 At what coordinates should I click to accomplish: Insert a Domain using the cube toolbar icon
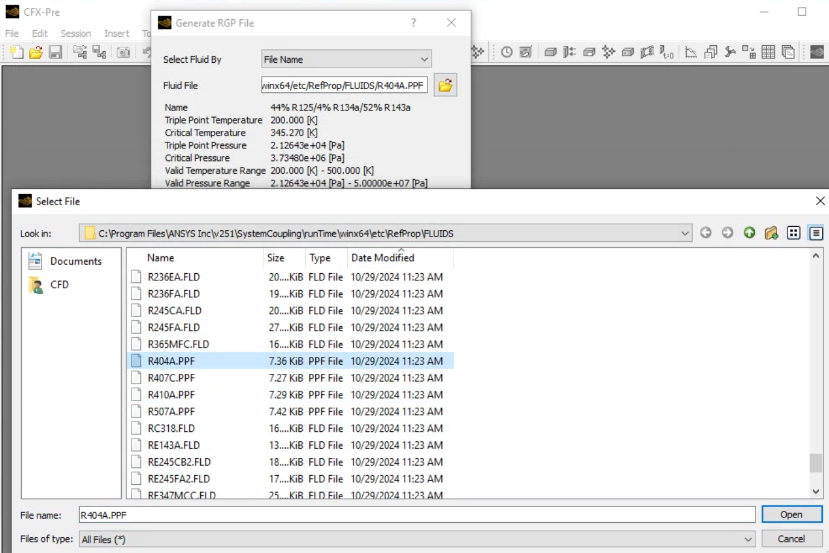[550, 52]
